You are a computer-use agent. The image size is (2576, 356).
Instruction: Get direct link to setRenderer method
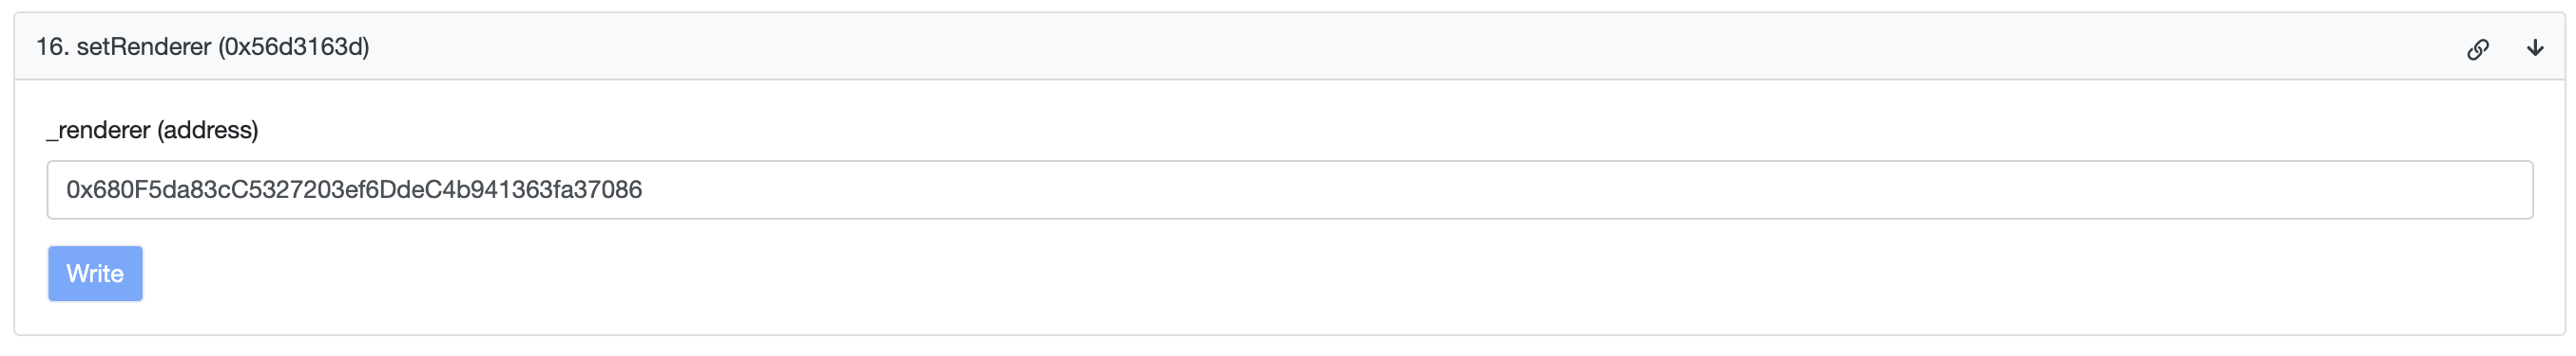pos(2477,49)
